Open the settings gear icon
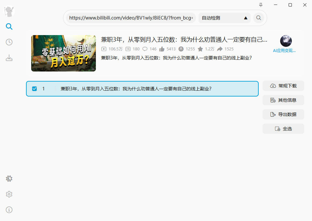Viewport: 312px width, 221px height. click(9, 194)
